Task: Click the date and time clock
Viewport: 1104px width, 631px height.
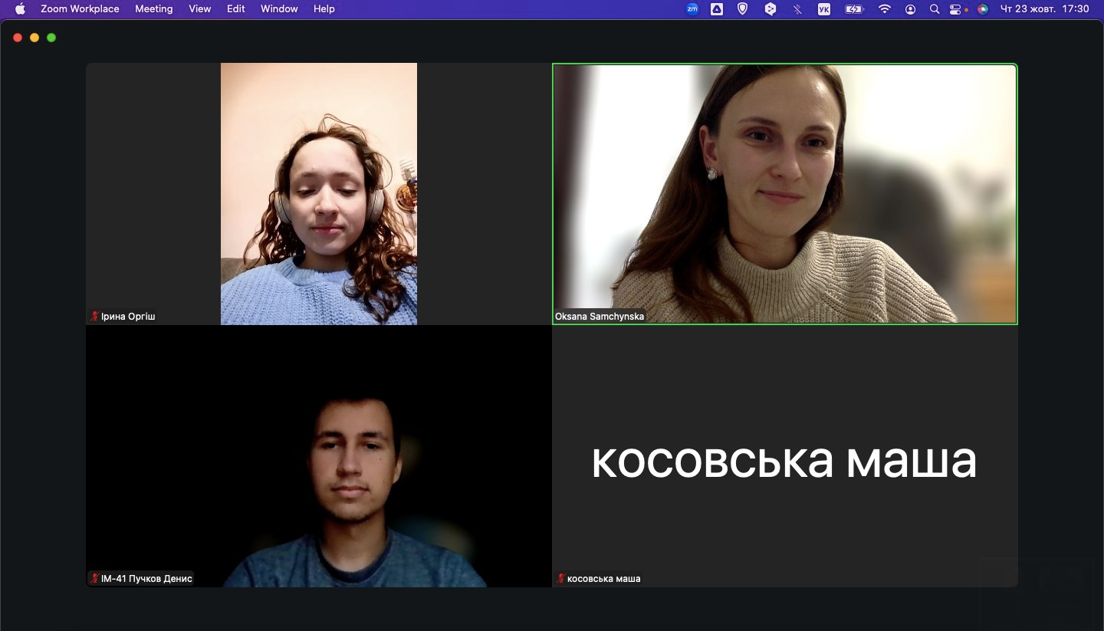Action: (1044, 9)
